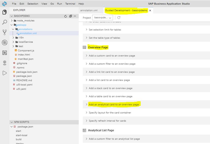Open the File menu
Screen dimensions: 210x144
(x=14, y=4)
